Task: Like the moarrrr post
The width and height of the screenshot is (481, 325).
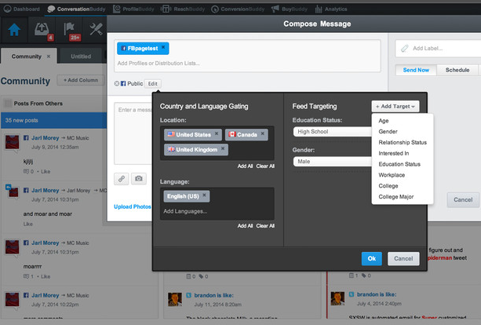Action: tap(46, 276)
